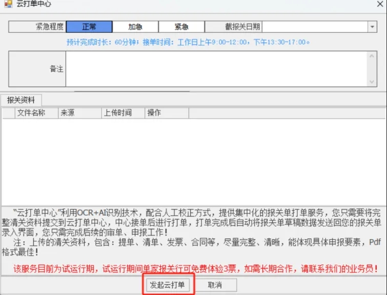This screenshot has height=295, width=387.
Task: Select 正常 urgency level
Action: coord(89,27)
